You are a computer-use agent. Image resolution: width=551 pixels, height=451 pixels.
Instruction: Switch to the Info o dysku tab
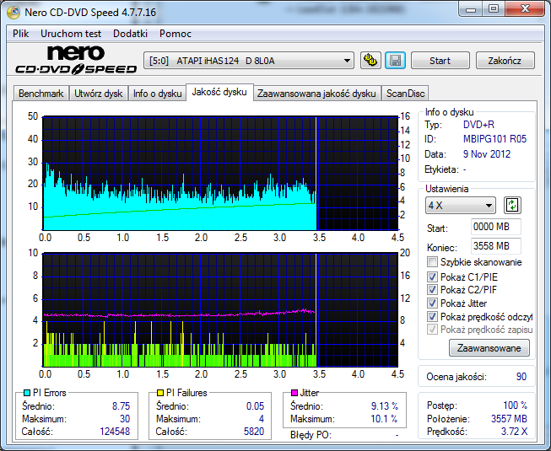pos(157,94)
